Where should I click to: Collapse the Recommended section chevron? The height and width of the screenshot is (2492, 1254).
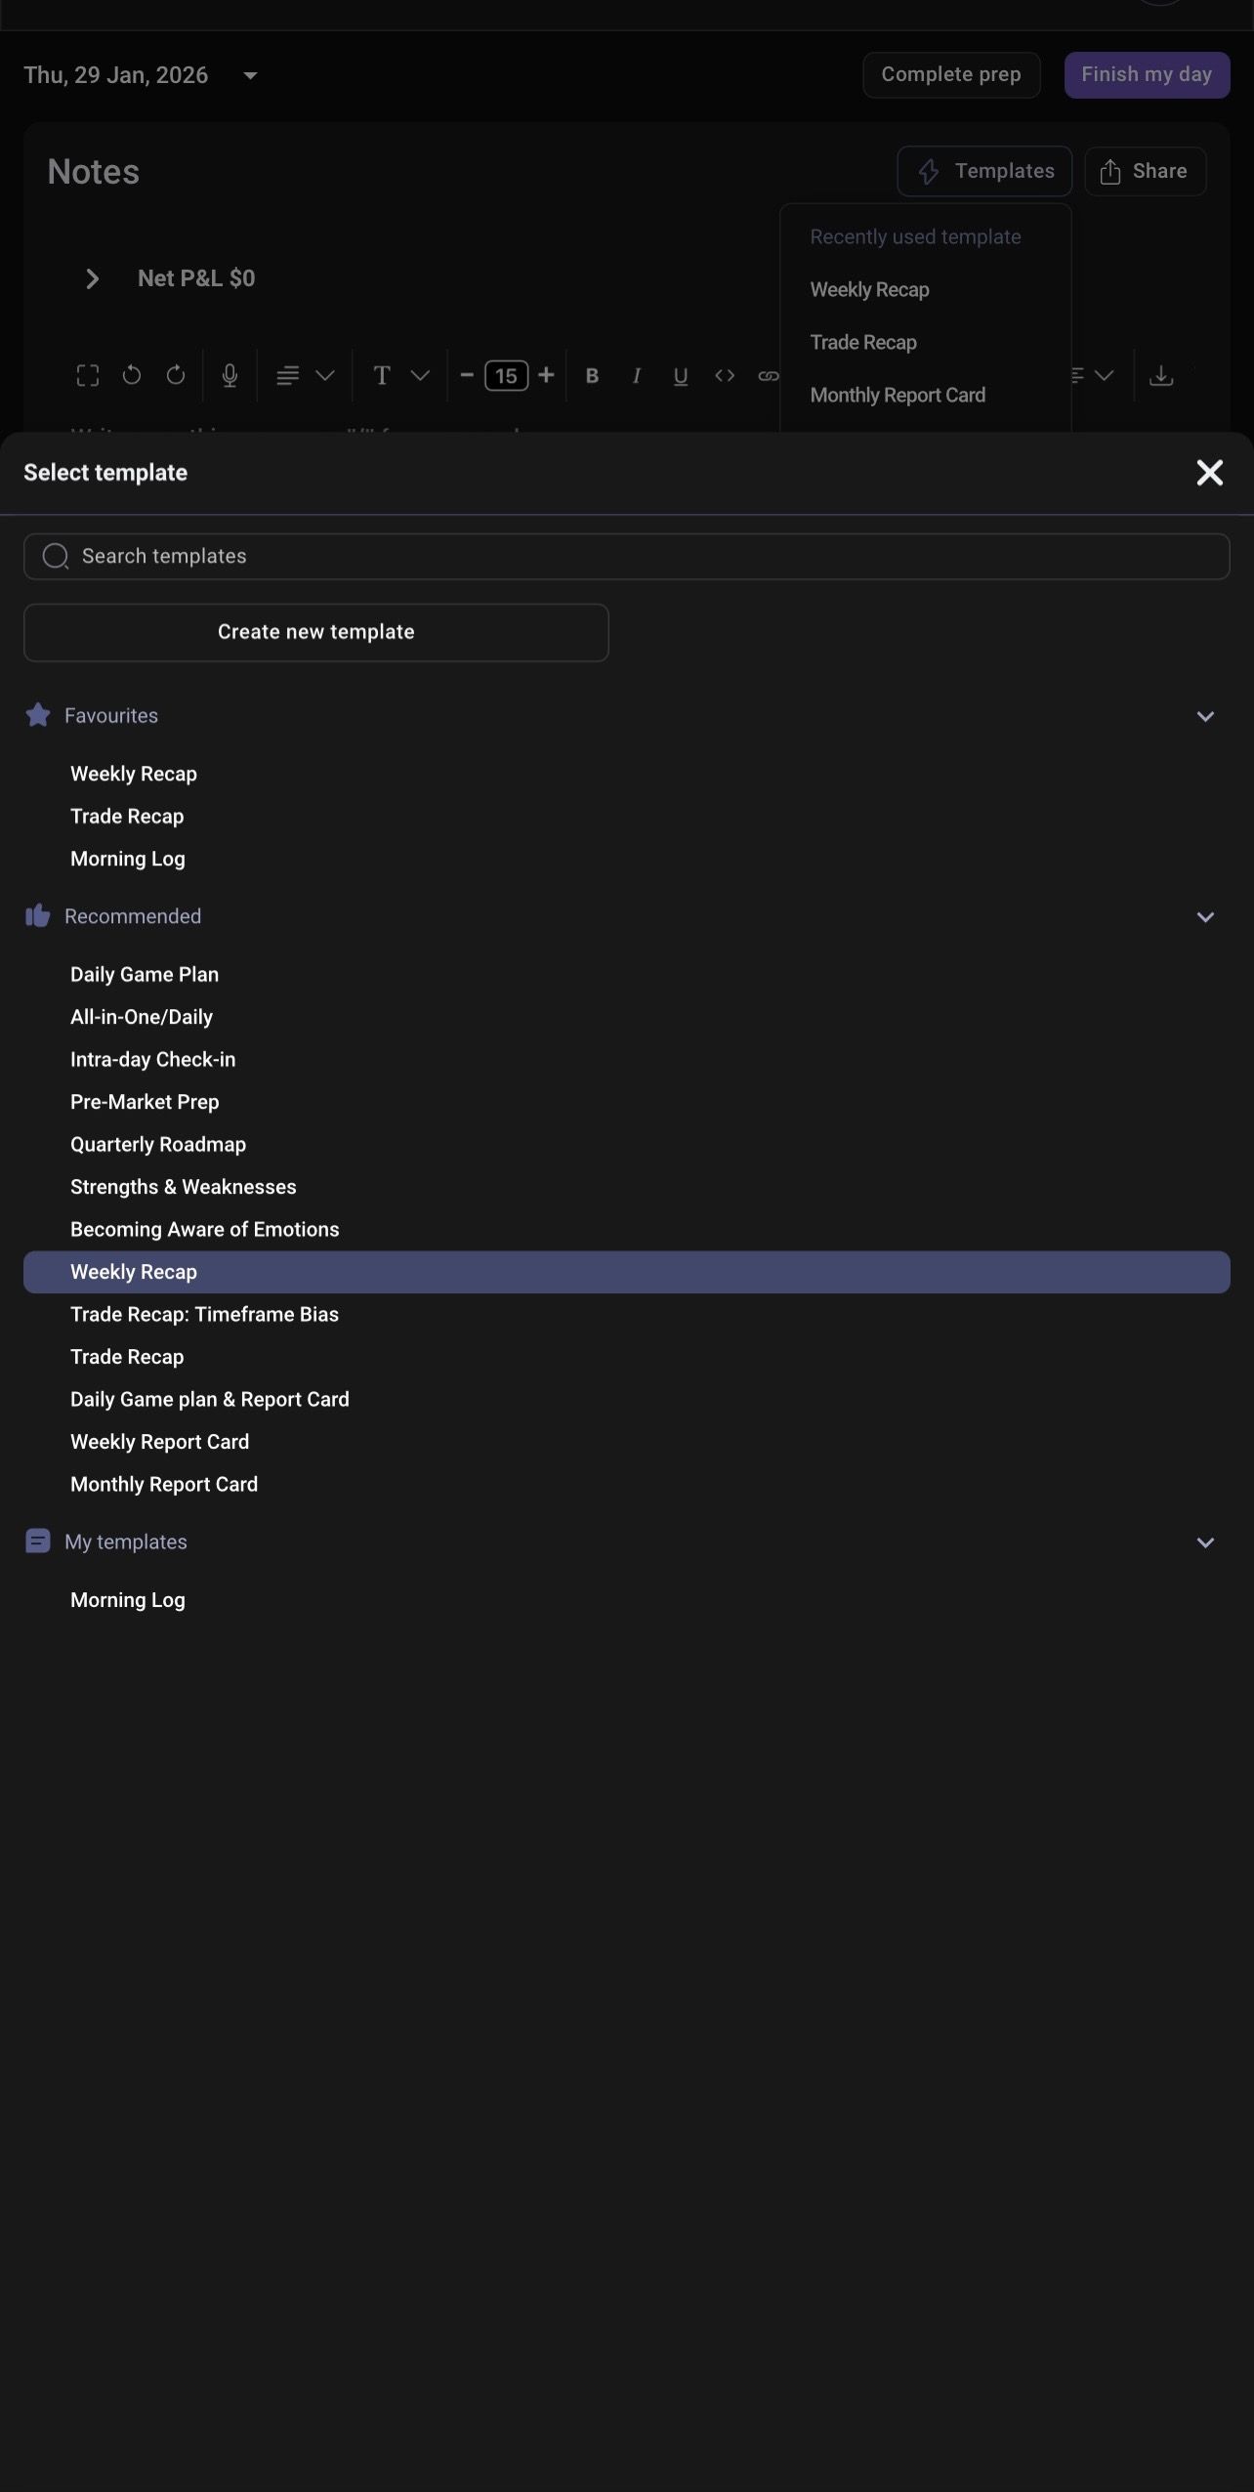[1205, 917]
